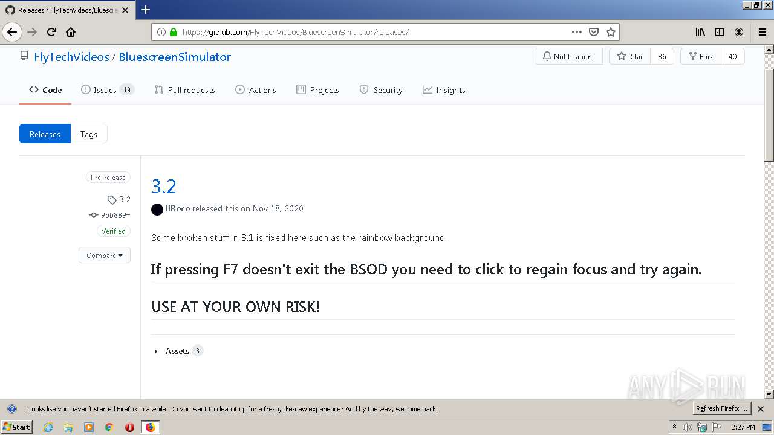Image resolution: width=774 pixels, height=435 pixels.
Task: Open Windows Explorer folder in taskbar
Action: [x=68, y=427]
